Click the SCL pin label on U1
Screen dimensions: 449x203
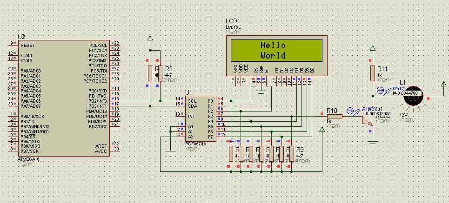click(193, 101)
